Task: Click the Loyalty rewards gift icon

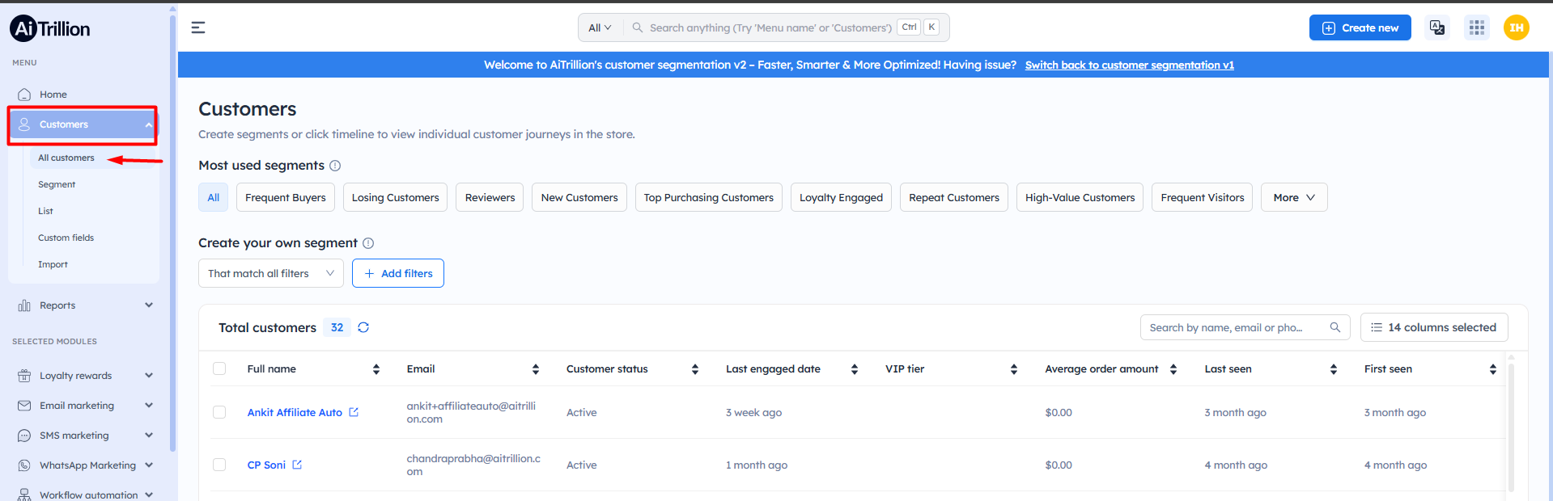Action: coord(24,376)
